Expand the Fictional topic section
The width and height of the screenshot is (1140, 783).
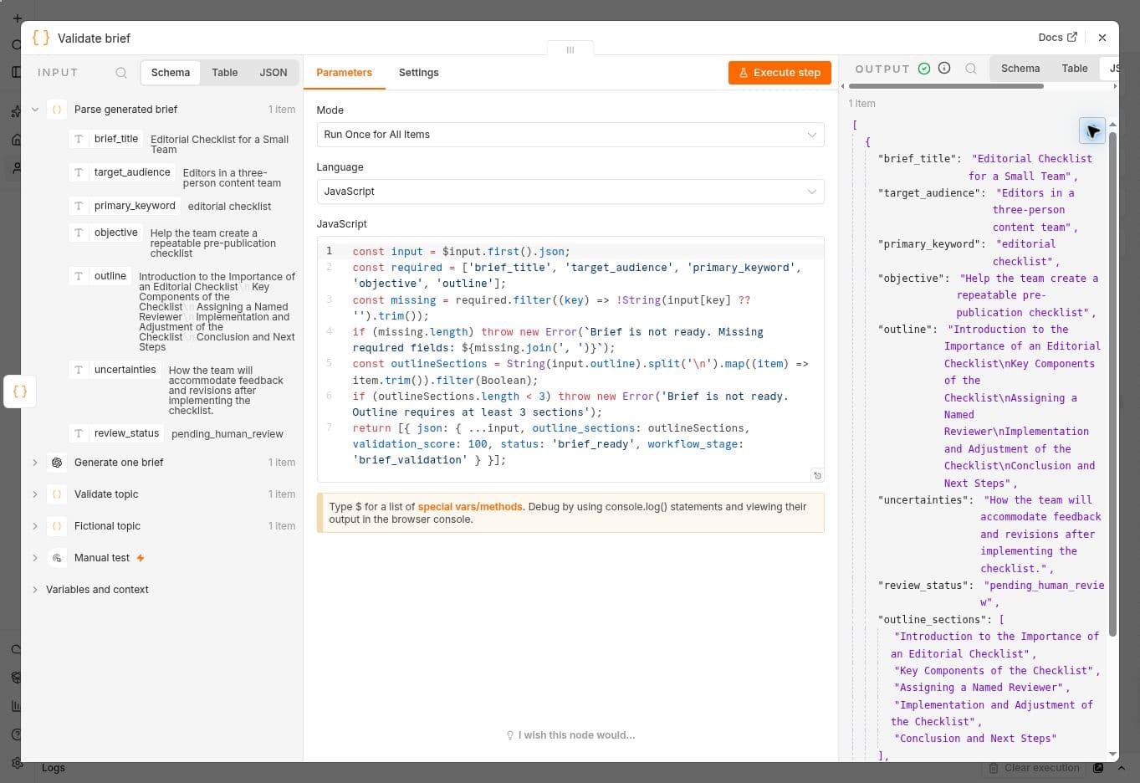point(35,526)
